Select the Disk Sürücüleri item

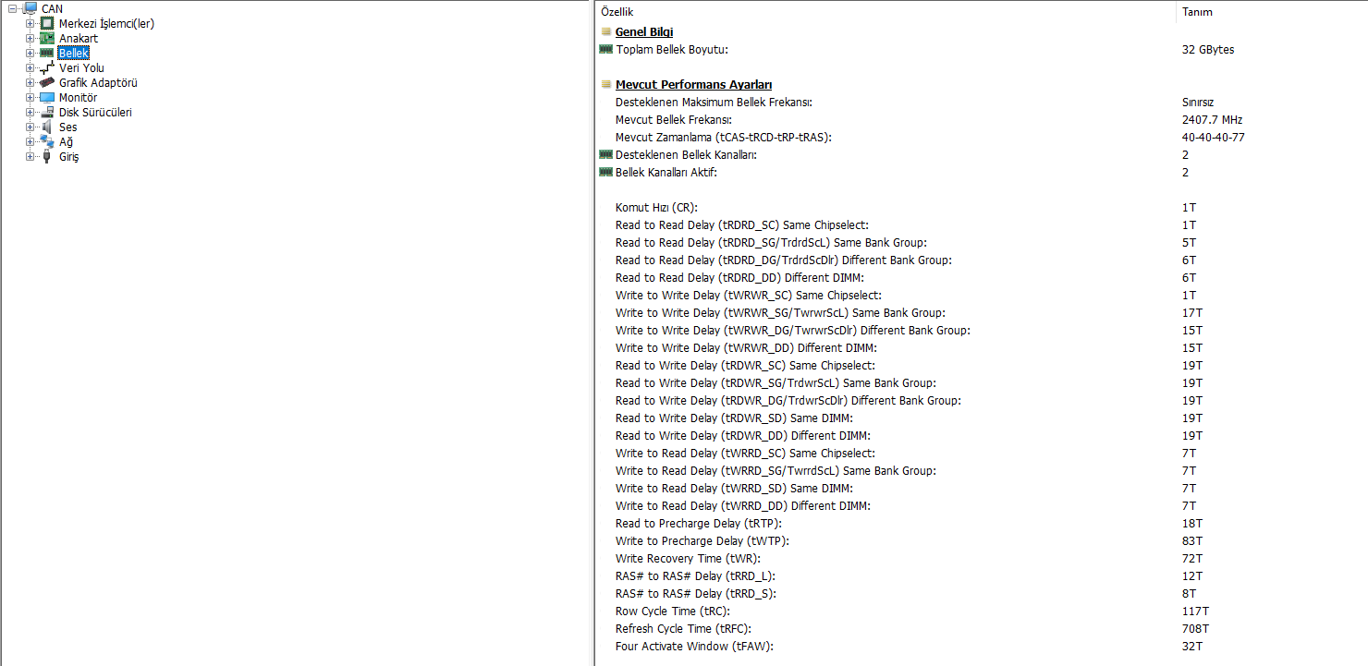point(95,112)
